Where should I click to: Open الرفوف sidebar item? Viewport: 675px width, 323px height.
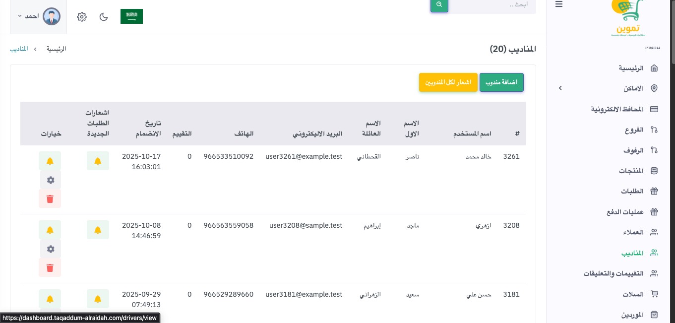coord(634,150)
